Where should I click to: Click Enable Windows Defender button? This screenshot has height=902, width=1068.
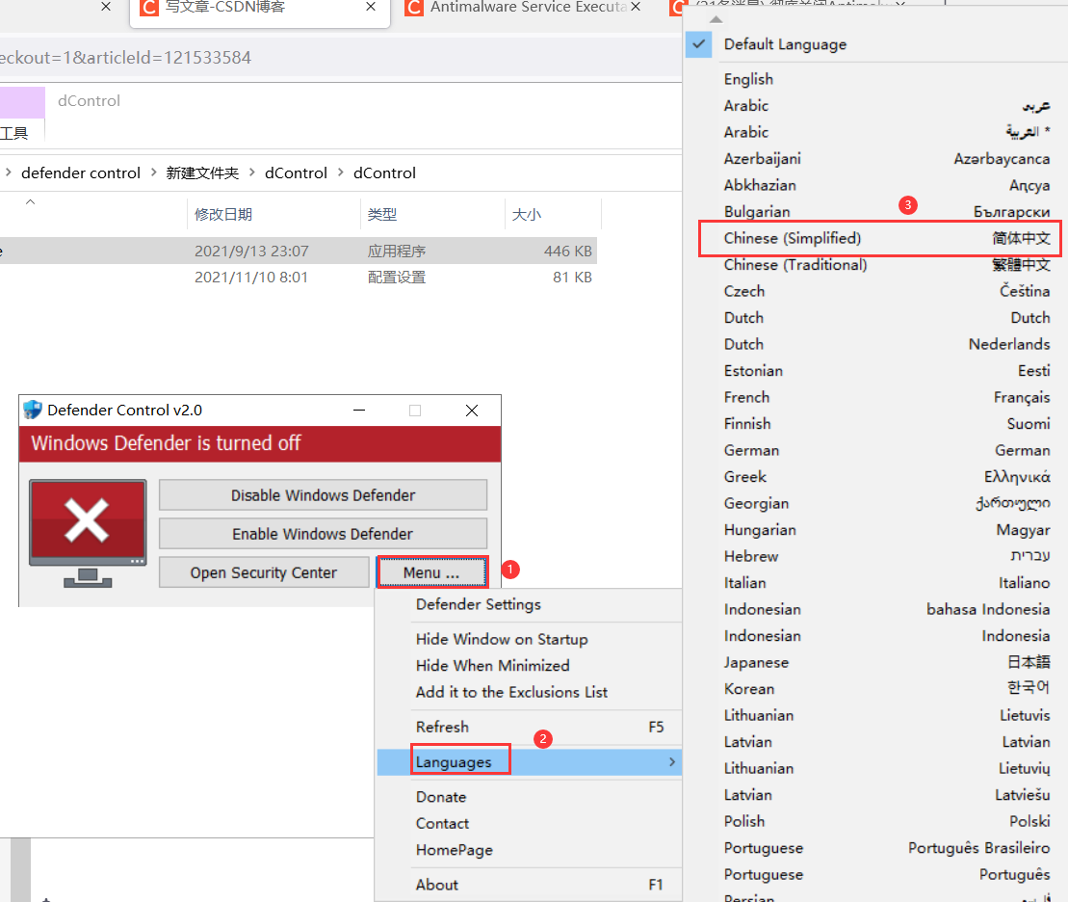323,534
